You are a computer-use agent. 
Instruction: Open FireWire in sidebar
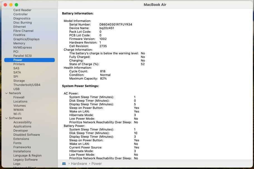(19, 35)
